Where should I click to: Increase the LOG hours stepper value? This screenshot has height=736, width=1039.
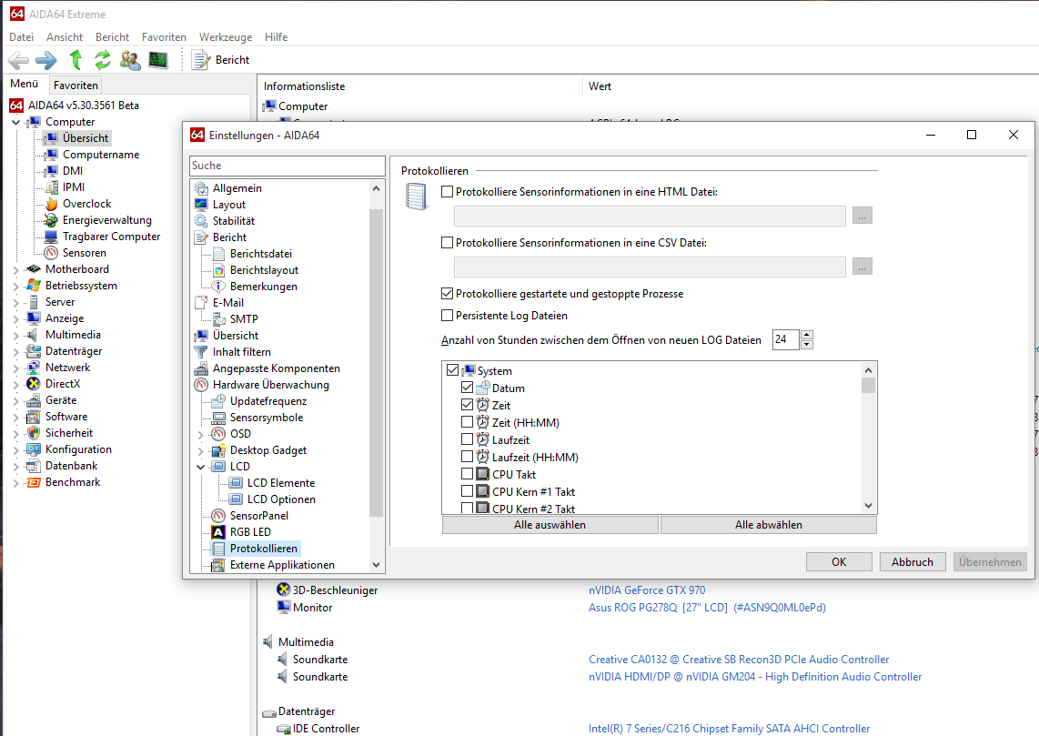806,335
